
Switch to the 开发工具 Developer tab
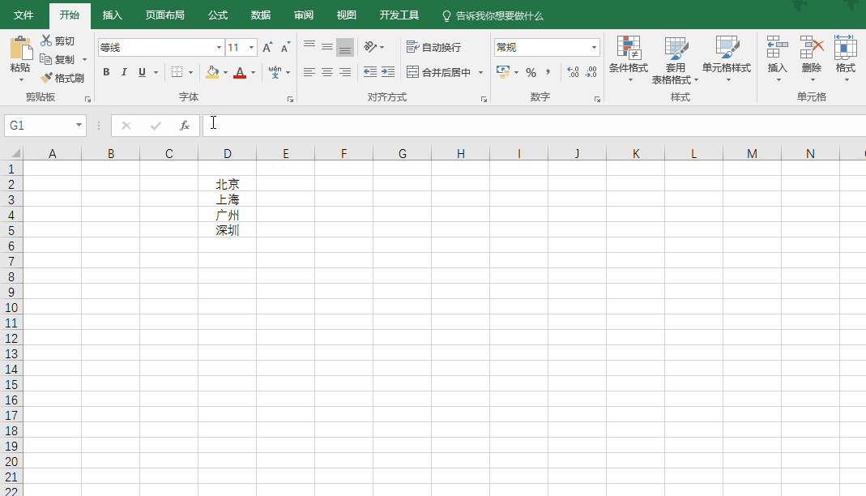pyautogui.click(x=399, y=15)
